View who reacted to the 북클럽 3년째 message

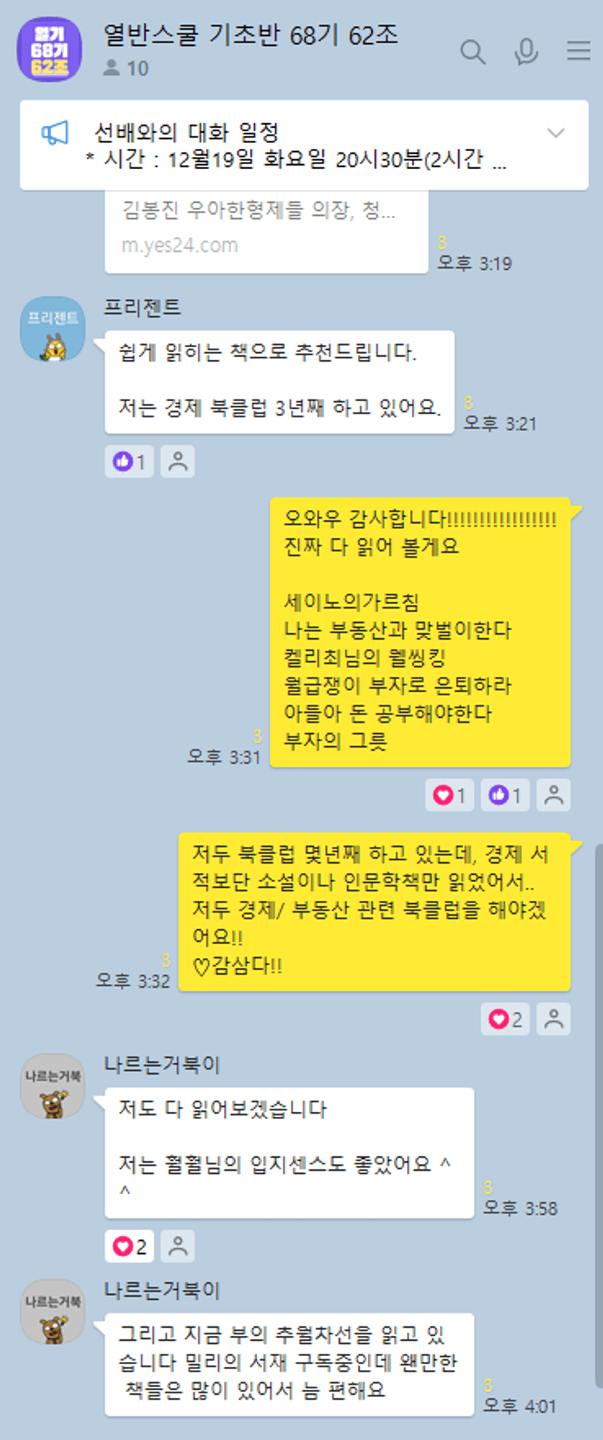(178, 462)
